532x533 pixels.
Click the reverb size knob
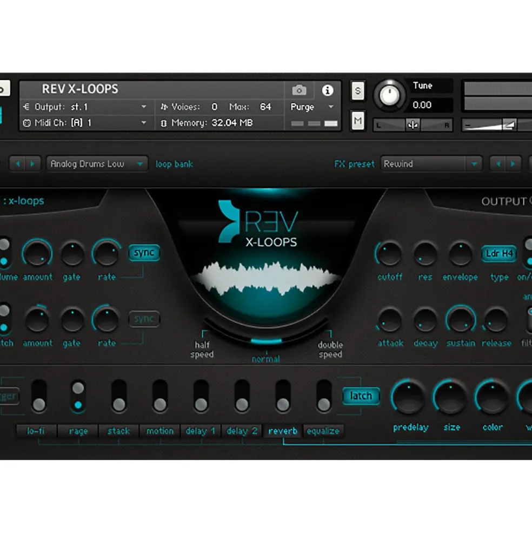point(450,397)
